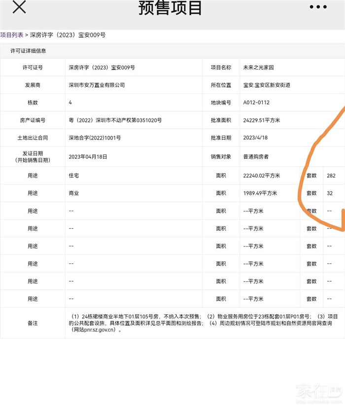
Task: Open the three-dot more options menu
Action: pos(318,7)
